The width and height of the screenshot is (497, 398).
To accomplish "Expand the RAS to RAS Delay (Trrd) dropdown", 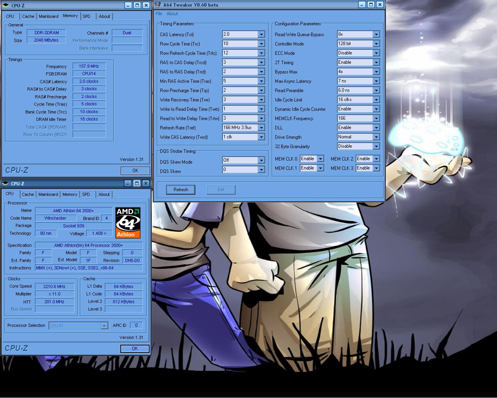I will [x=261, y=72].
